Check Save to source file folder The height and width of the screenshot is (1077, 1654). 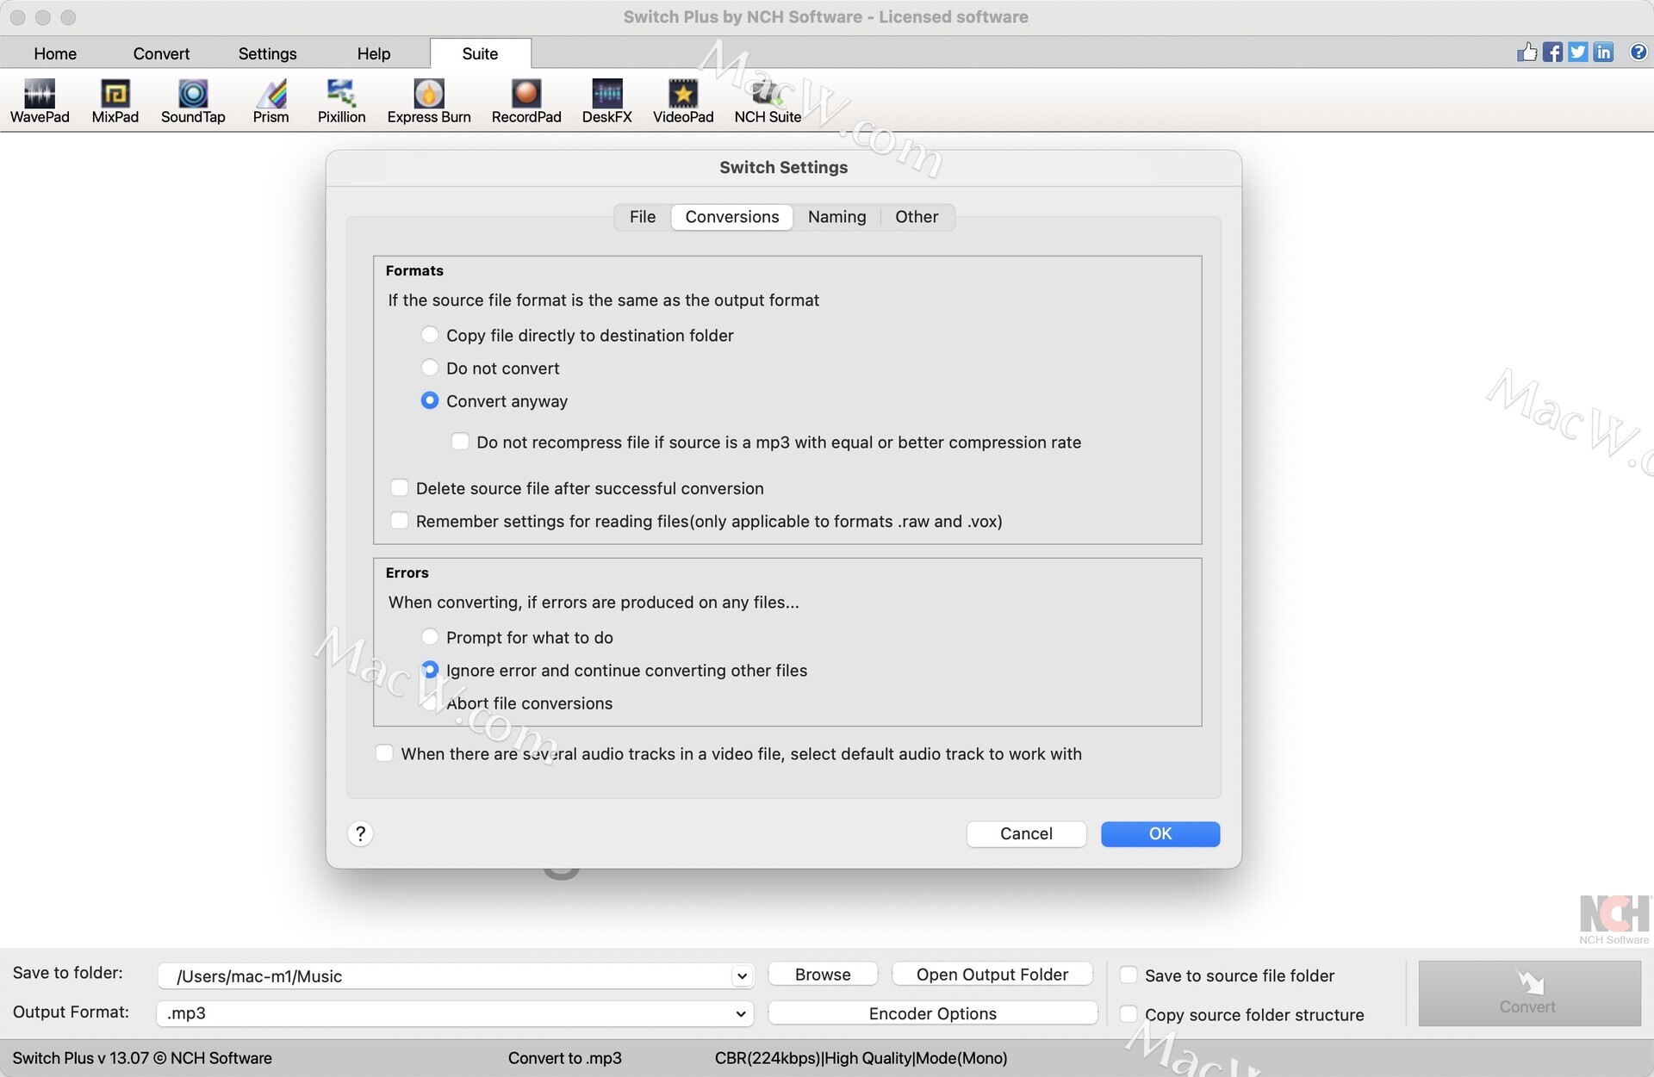pos(1129,975)
